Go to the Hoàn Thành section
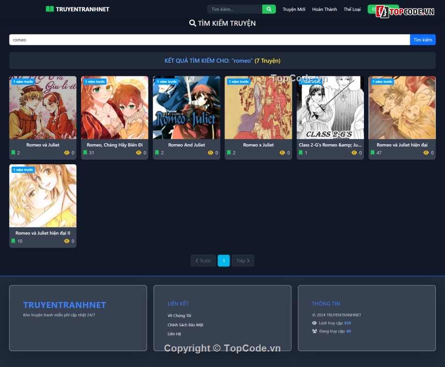445x367 pixels. coord(324,9)
